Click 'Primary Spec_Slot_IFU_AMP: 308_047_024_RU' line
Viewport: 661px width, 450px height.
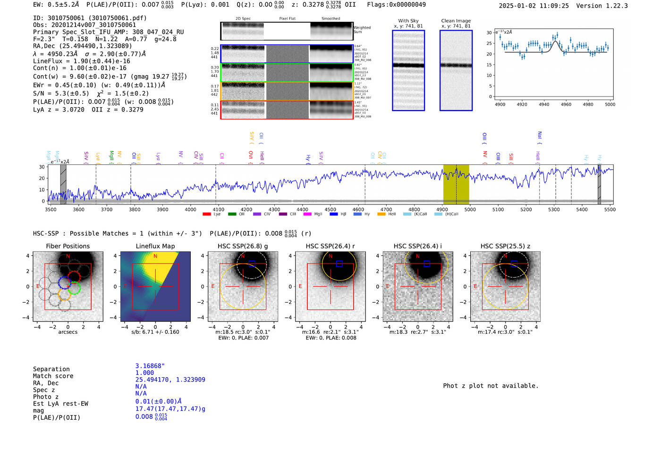pyautogui.click(x=109, y=32)
